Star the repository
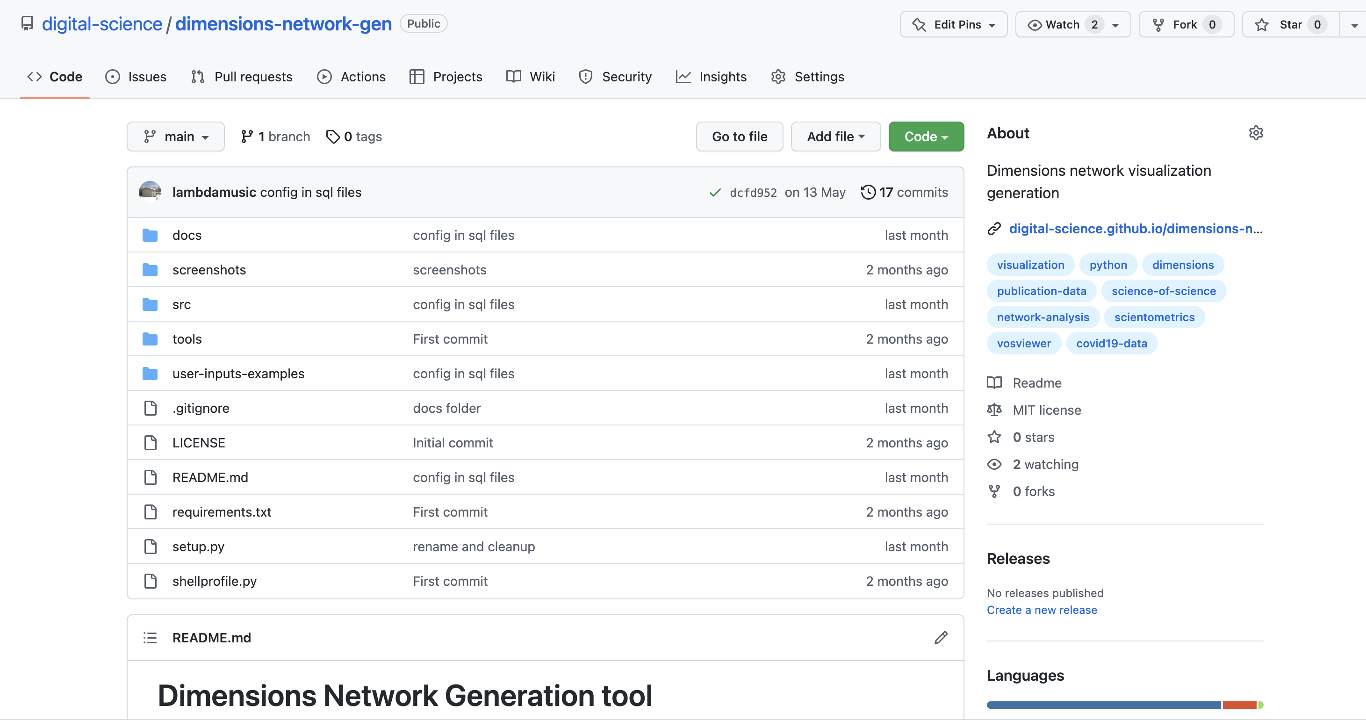Viewport: 1366px width, 720px height. [1290, 24]
